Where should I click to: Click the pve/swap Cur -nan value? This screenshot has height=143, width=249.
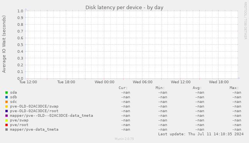pyautogui.click(x=125, y=120)
